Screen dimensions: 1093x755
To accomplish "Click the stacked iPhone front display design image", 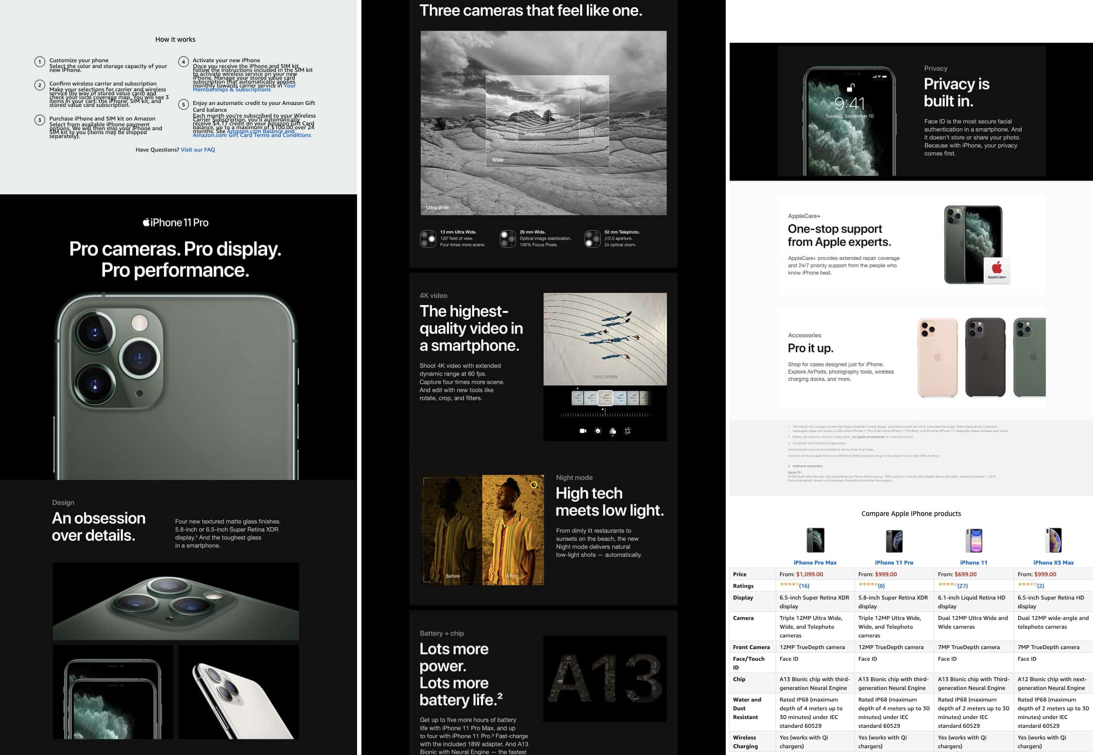I will point(113,692).
